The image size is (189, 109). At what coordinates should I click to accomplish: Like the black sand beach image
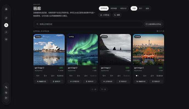[x=104, y=76]
